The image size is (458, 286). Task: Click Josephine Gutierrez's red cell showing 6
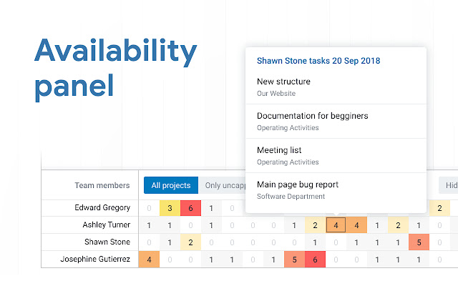315,259
